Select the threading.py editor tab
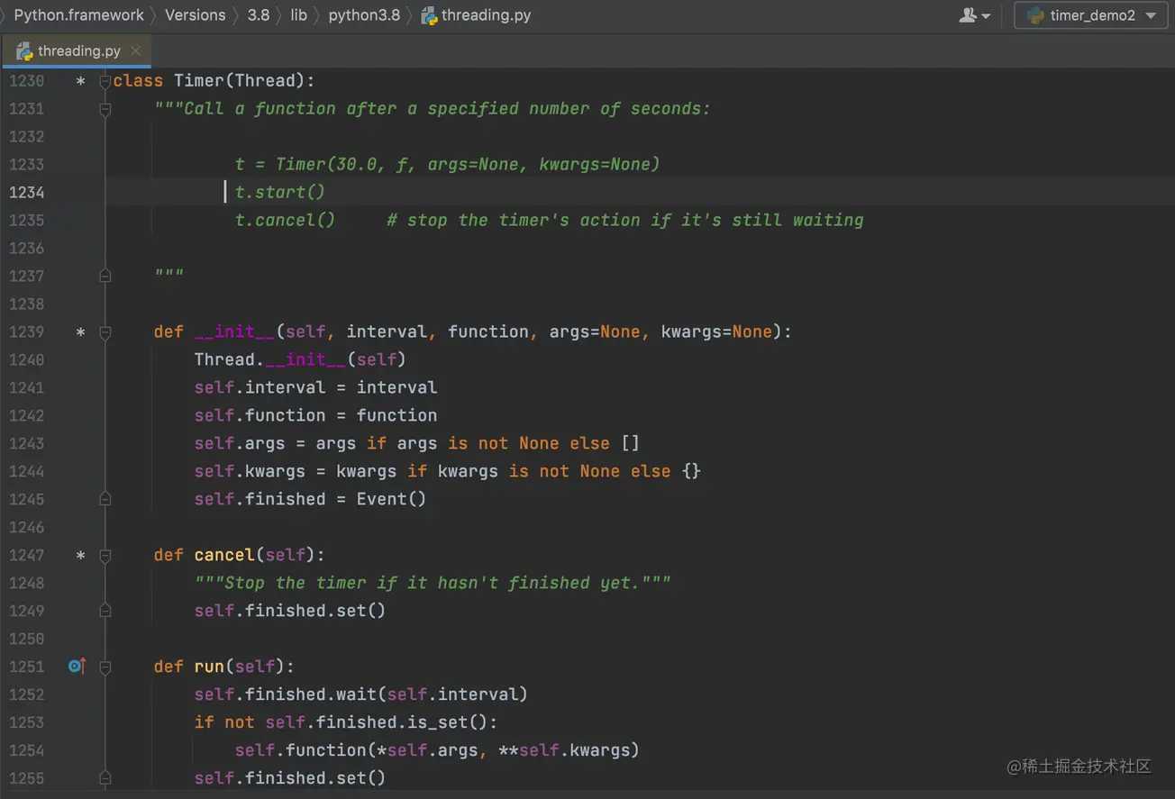 [77, 51]
